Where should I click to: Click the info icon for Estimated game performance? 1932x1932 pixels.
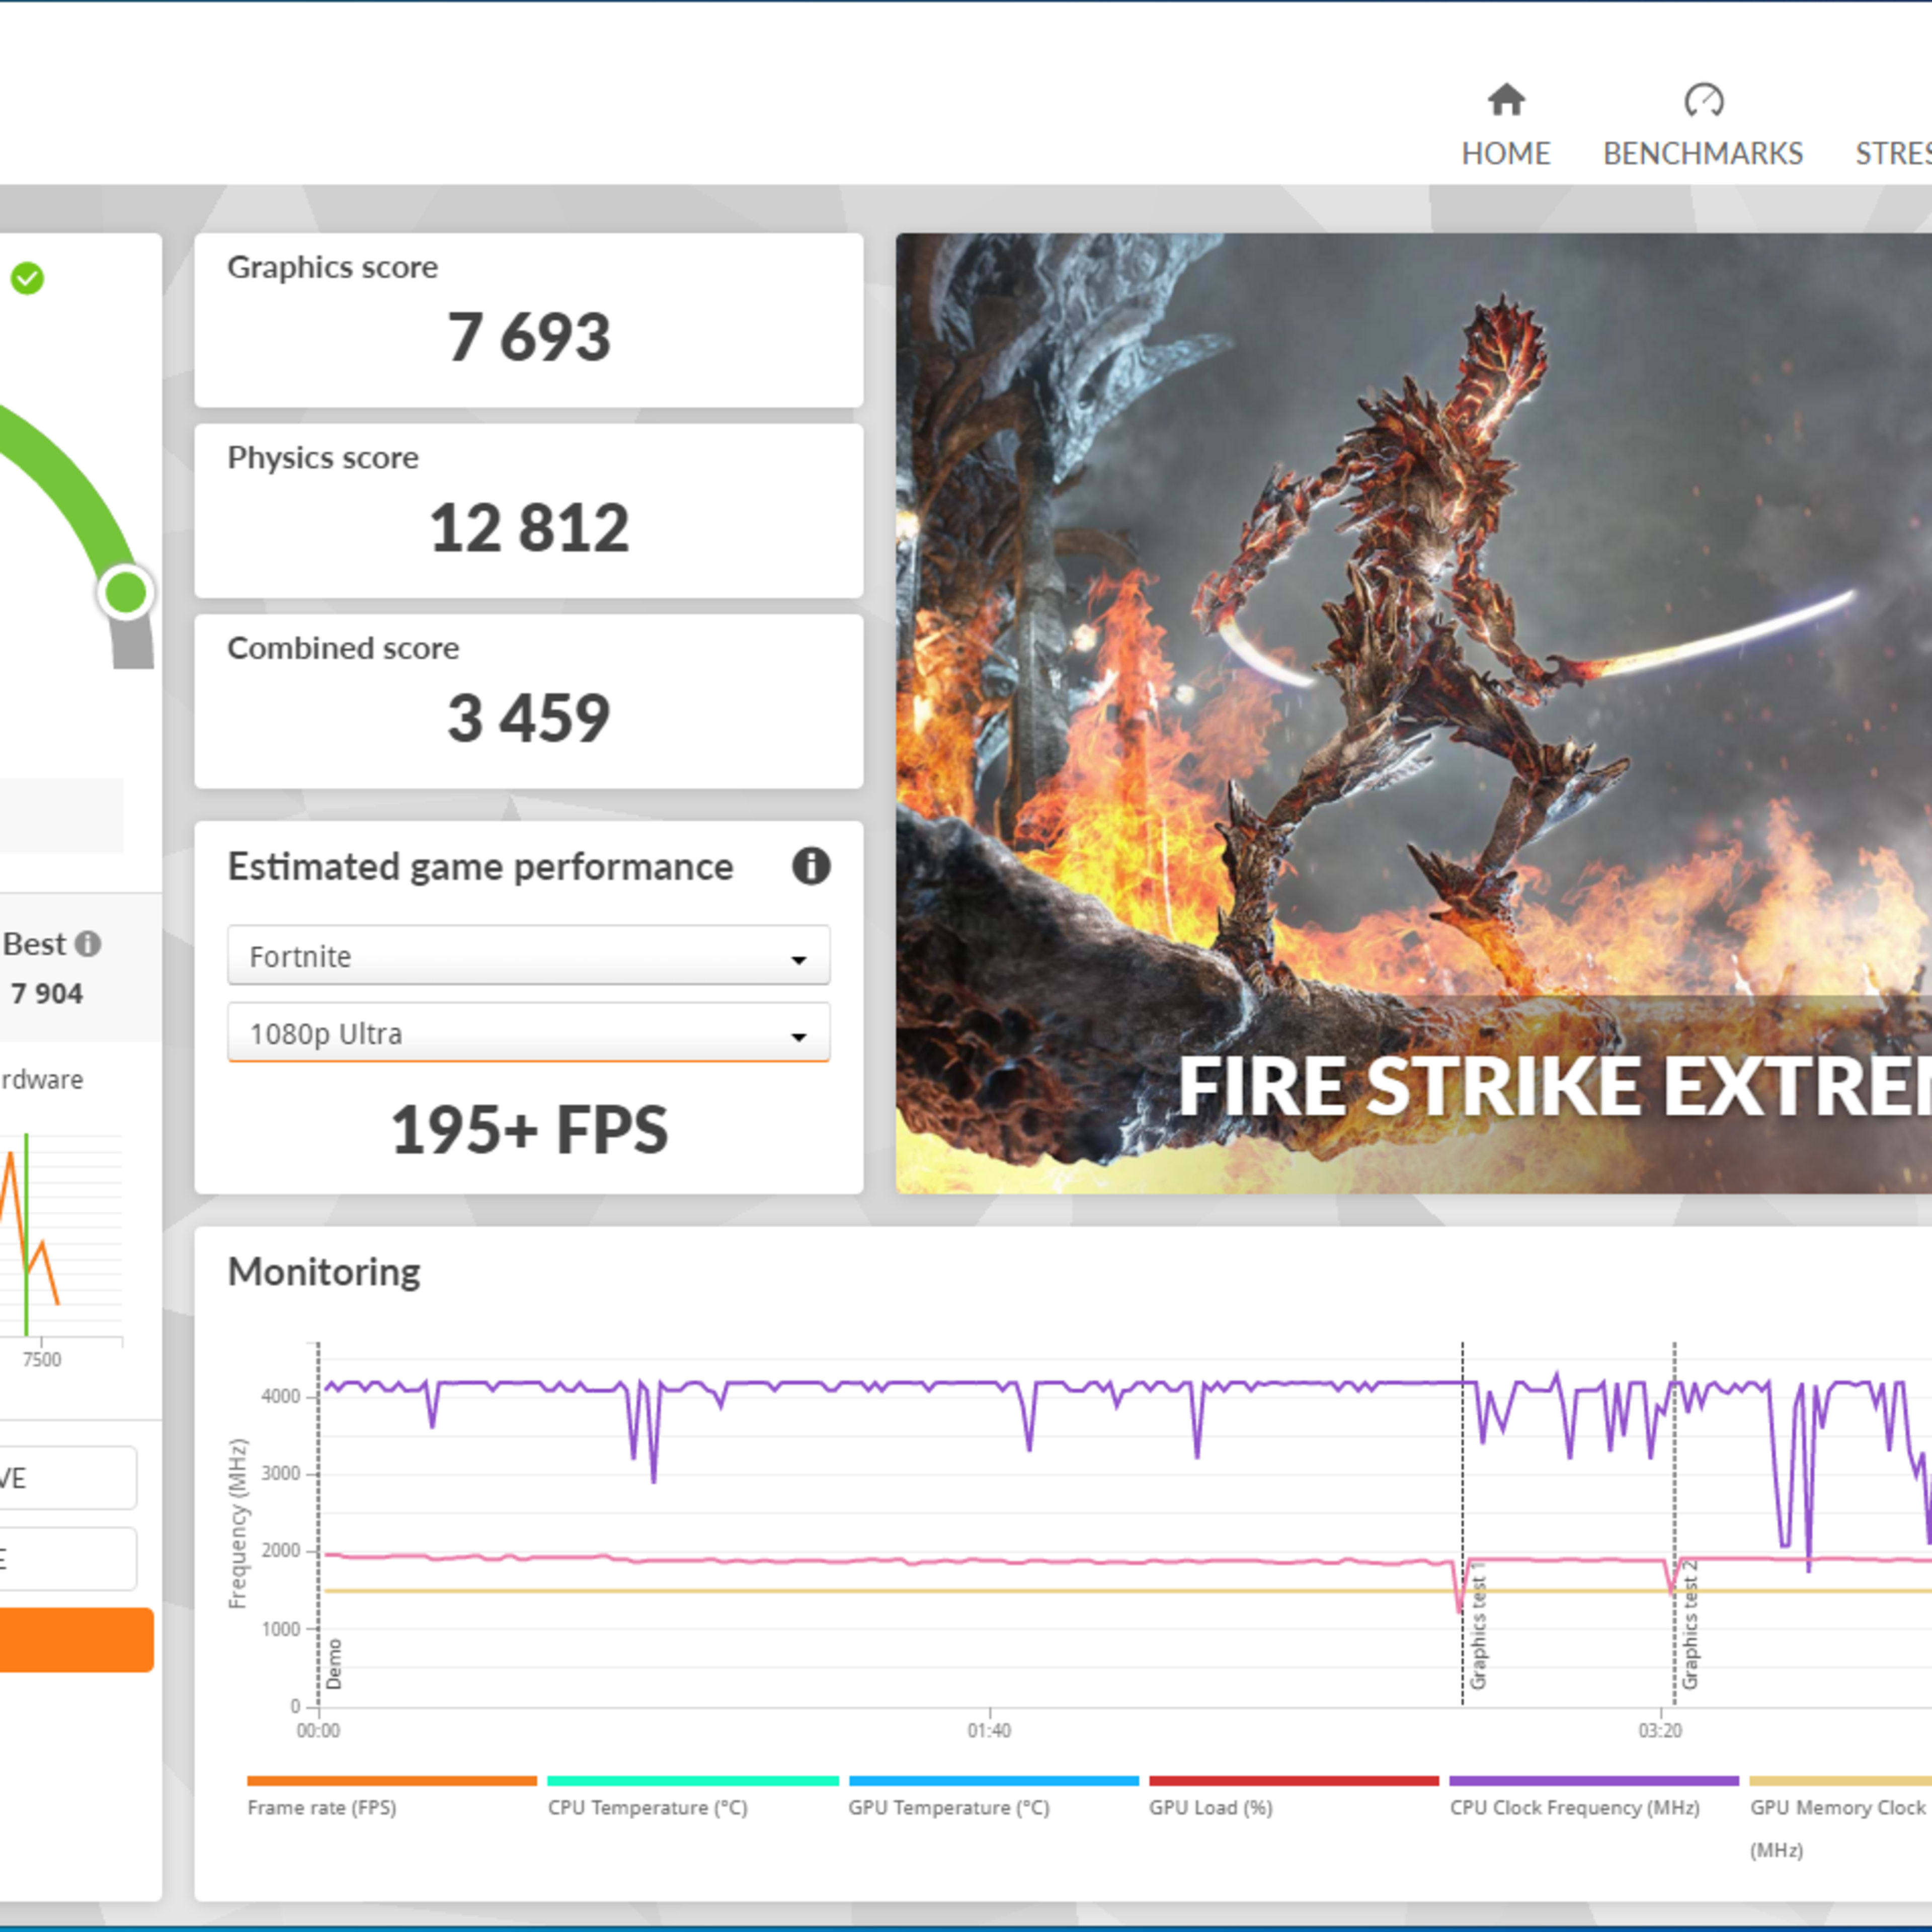[811, 866]
